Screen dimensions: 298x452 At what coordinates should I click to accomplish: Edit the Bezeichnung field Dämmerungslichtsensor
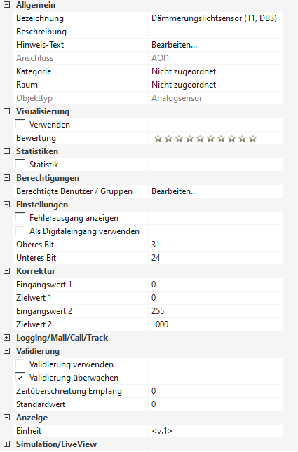216,18
